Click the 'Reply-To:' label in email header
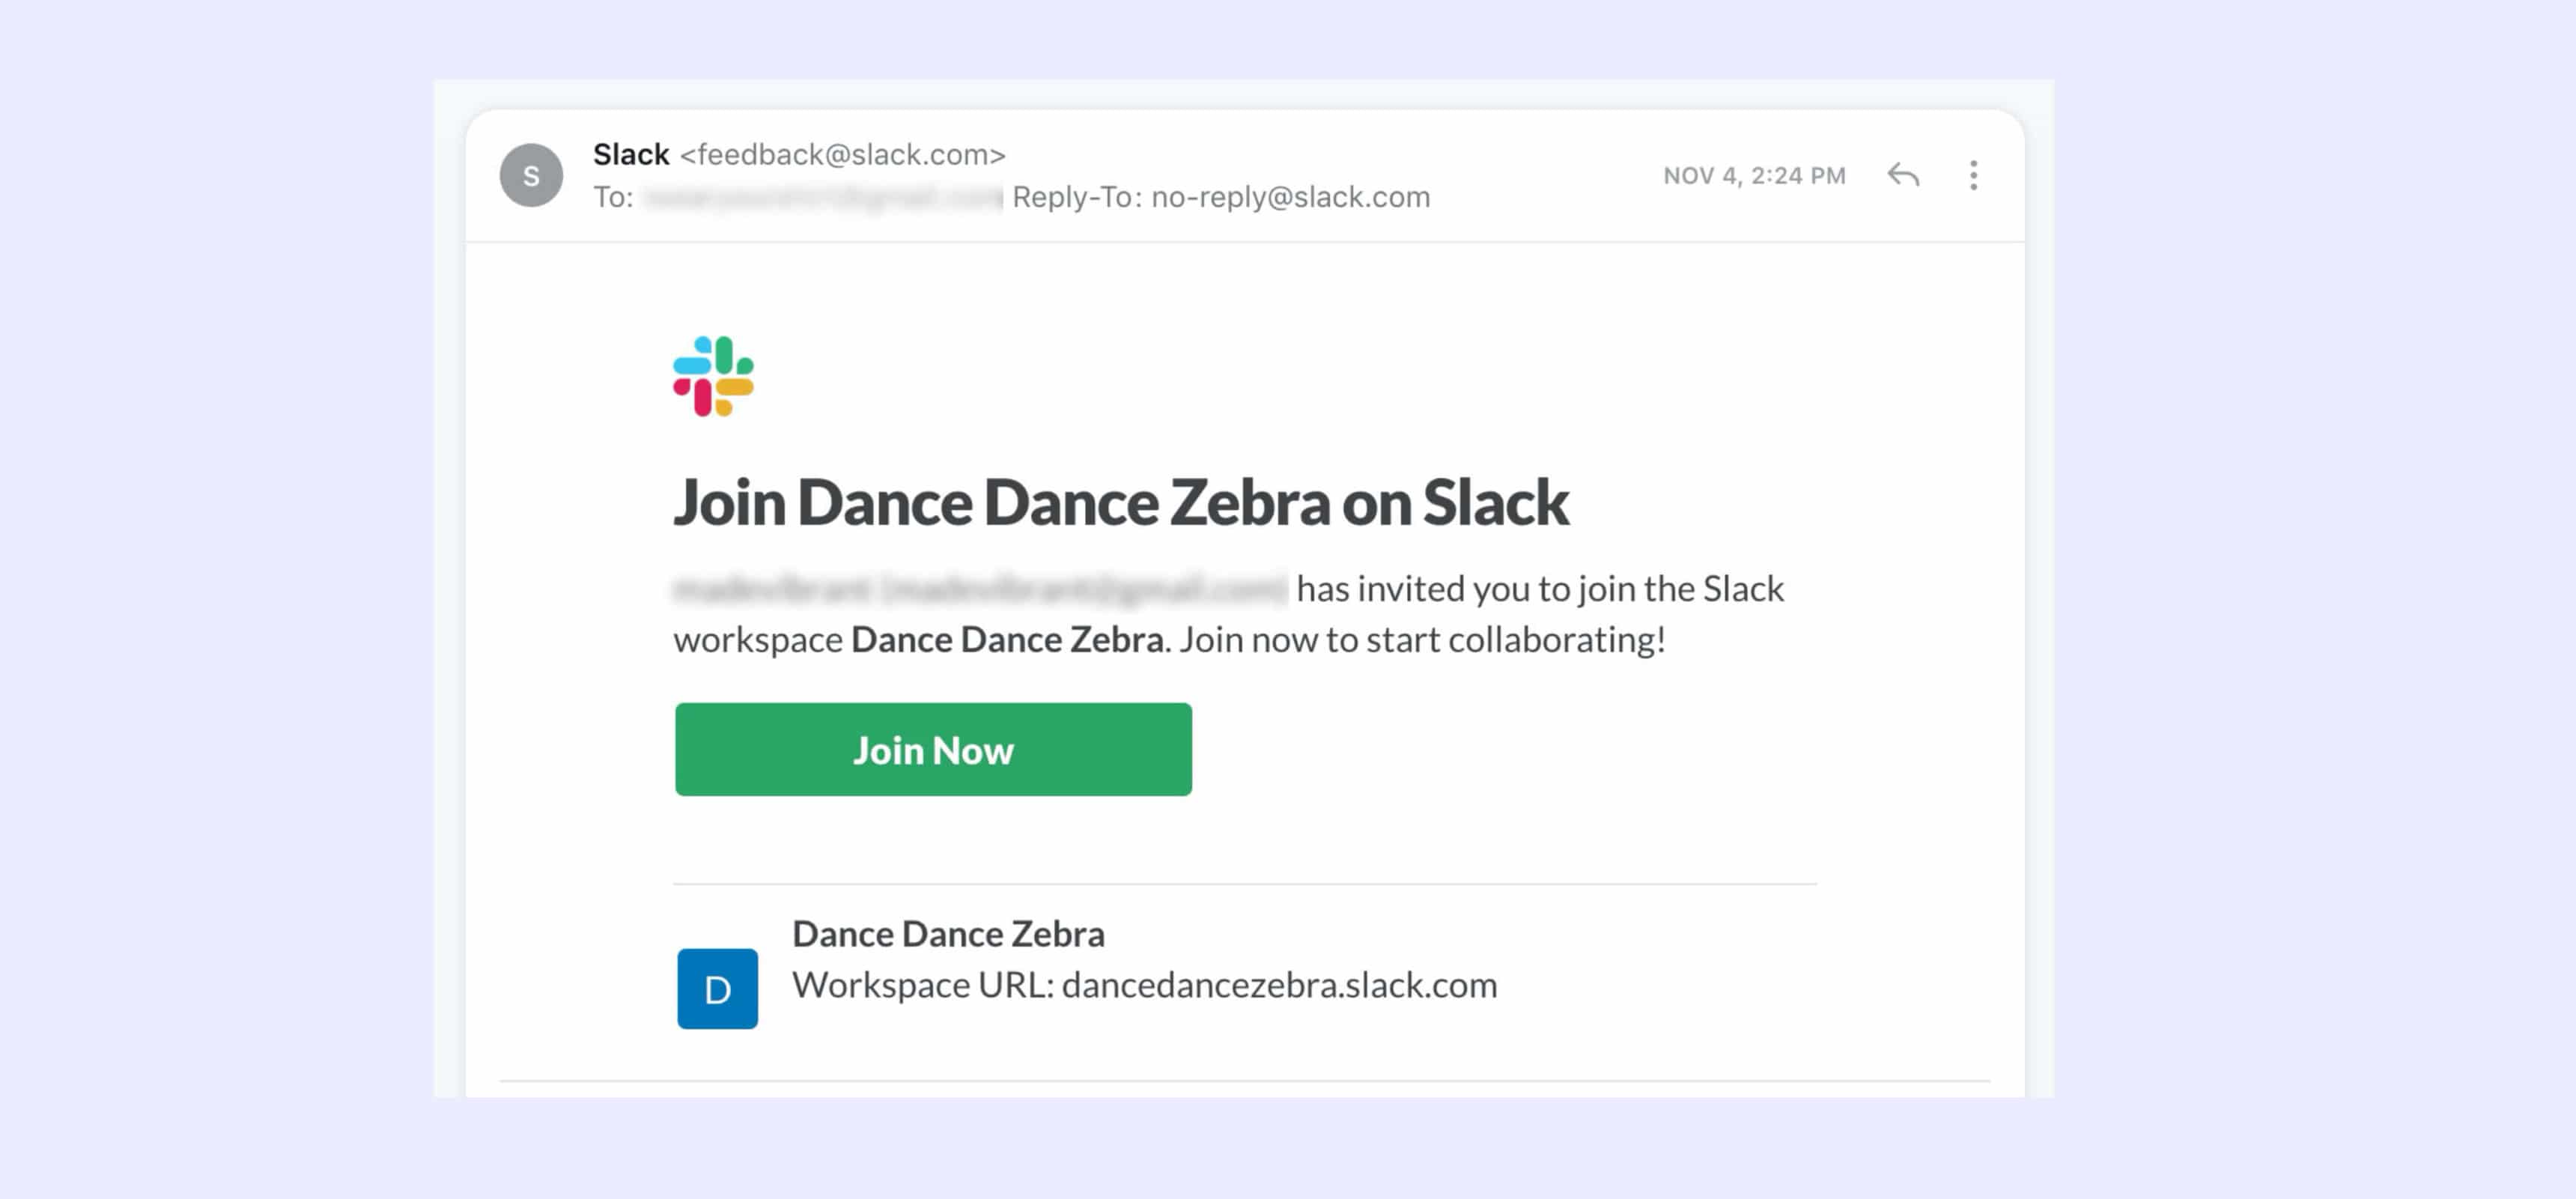2576x1199 pixels. point(1076,197)
